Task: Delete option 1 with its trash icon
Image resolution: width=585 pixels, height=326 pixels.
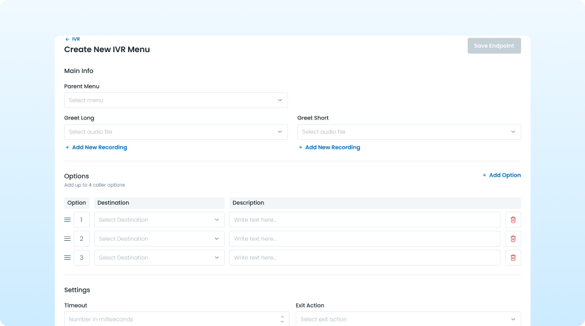Action: (x=513, y=220)
